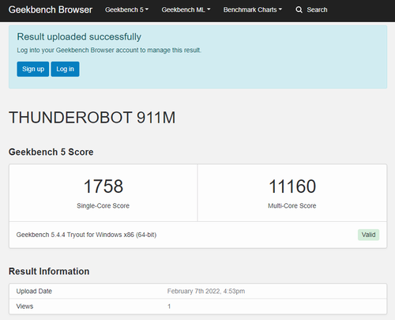Click the Valid status badge
Screen dimensions: 395x320
[x=368, y=235]
